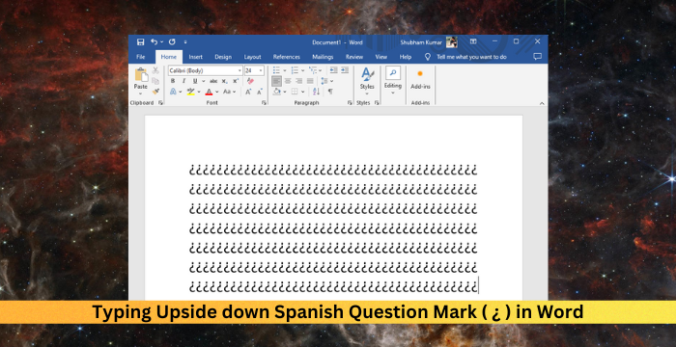Click Decrease Indent icon
Image resolution: width=676 pixels, height=347 pixels.
[x=333, y=70]
